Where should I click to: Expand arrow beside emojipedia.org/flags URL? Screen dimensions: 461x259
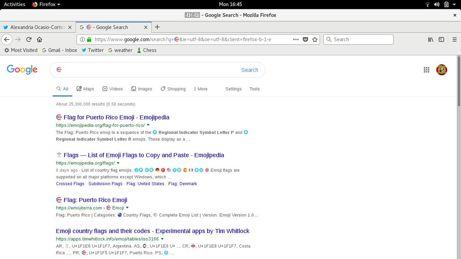click(x=118, y=163)
